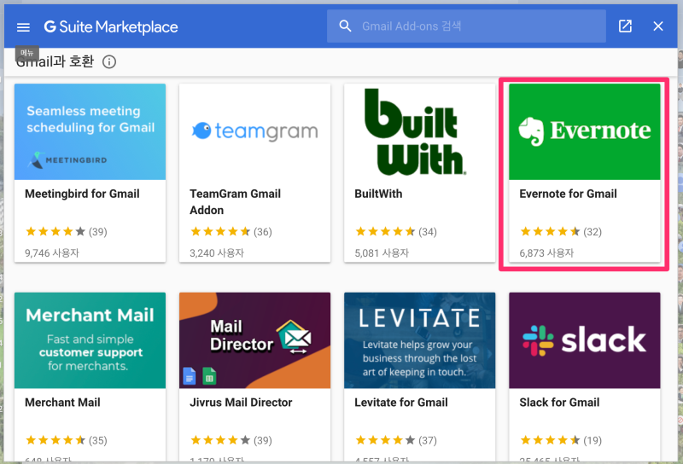This screenshot has height=464, width=683.
Task: Click the '3,240 사용자' user count
Action: tap(217, 252)
